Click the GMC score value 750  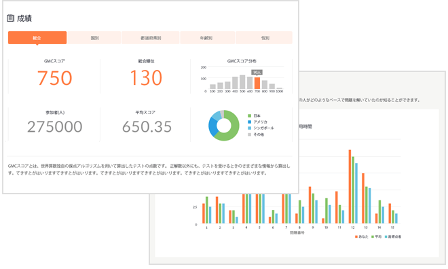pyautogui.click(x=54, y=78)
